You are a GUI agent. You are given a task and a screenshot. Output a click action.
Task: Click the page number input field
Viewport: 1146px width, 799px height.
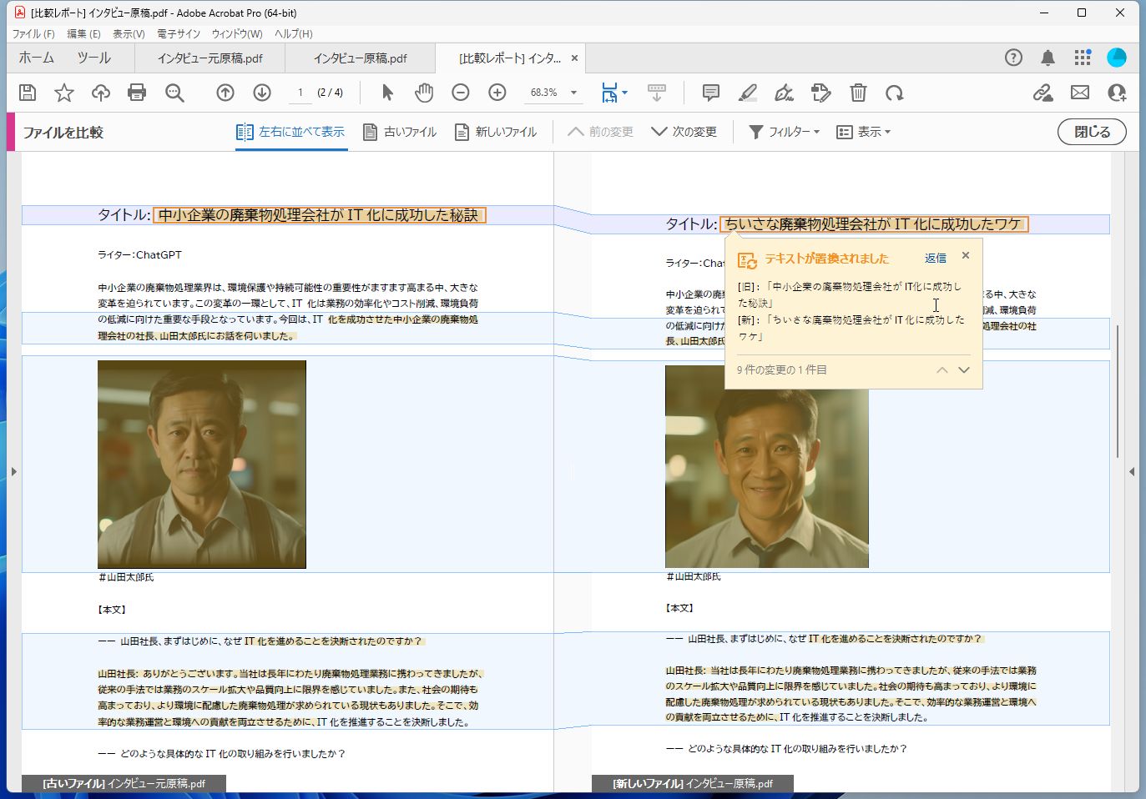(x=300, y=93)
